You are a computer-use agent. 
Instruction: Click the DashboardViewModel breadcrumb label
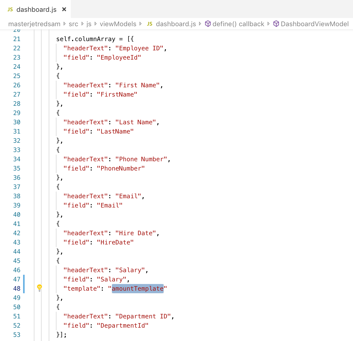click(x=315, y=24)
